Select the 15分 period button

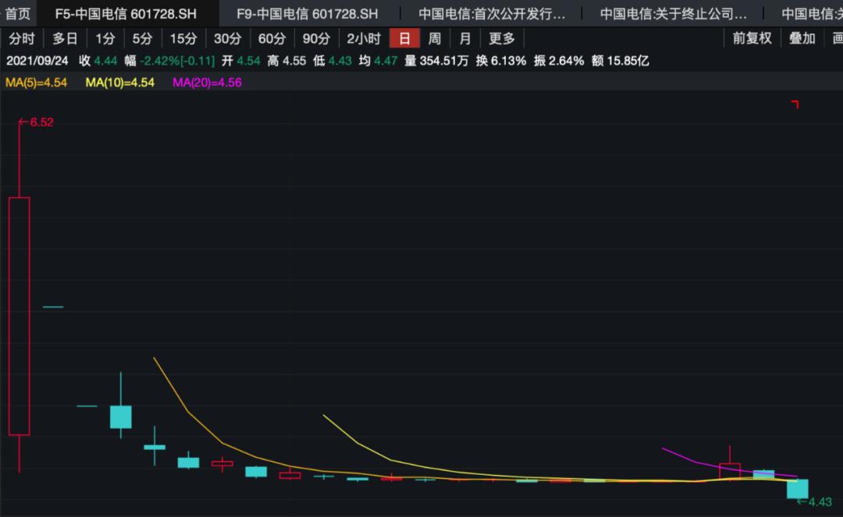tap(183, 39)
